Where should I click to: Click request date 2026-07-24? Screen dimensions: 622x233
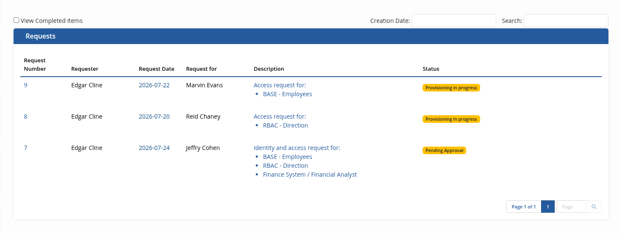154,148
